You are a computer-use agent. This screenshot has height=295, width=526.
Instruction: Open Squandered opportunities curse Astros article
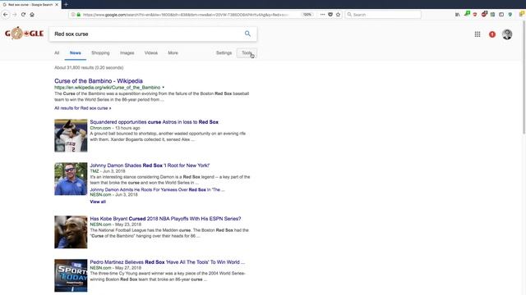(154, 122)
